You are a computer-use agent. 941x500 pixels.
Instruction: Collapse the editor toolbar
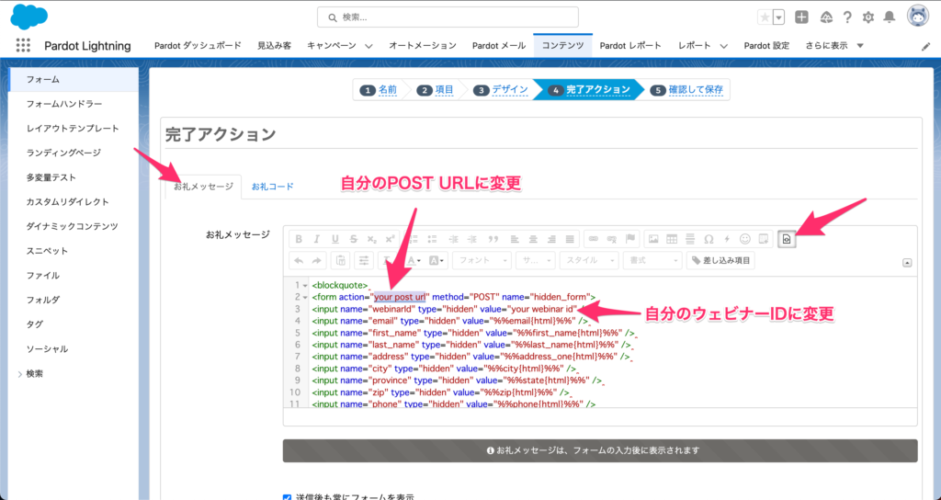pos(907,262)
